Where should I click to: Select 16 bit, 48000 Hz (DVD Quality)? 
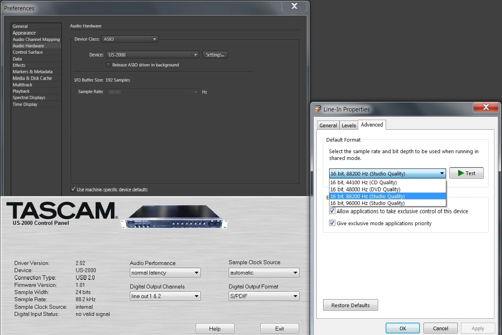click(388, 189)
